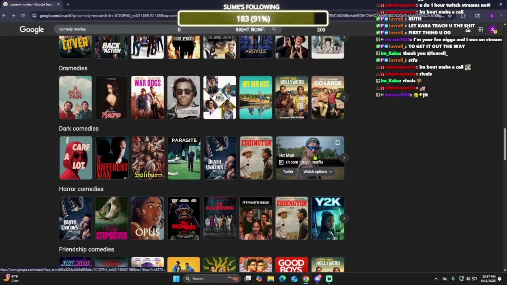Open Copilot from taskbar
507x285 pixels.
click(x=259, y=279)
